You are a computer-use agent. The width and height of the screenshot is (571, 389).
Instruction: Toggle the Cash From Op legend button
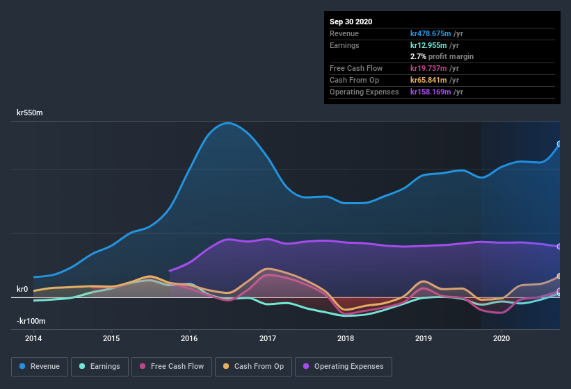pyautogui.click(x=253, y=367)
